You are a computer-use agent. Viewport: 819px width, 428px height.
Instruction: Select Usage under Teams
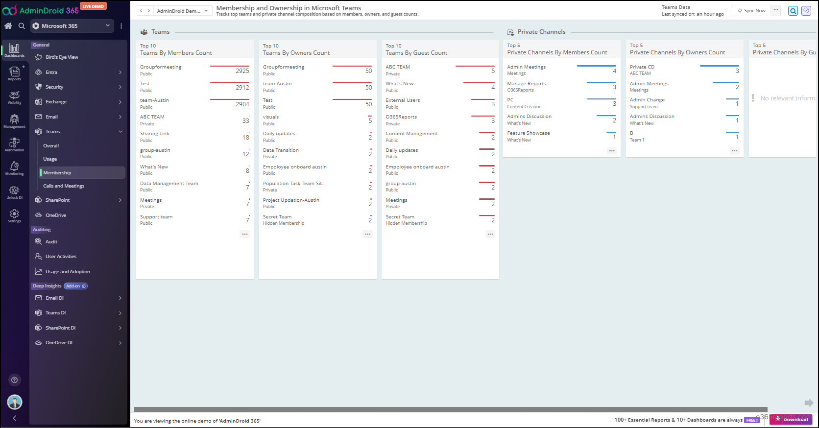[50, 159]
